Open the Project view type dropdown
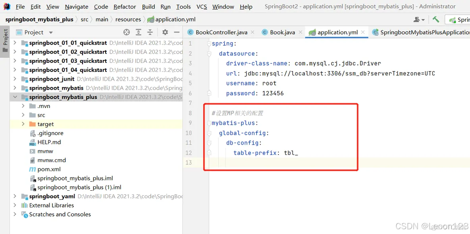The width and height of the screenshot is (470, 234). 51,33
